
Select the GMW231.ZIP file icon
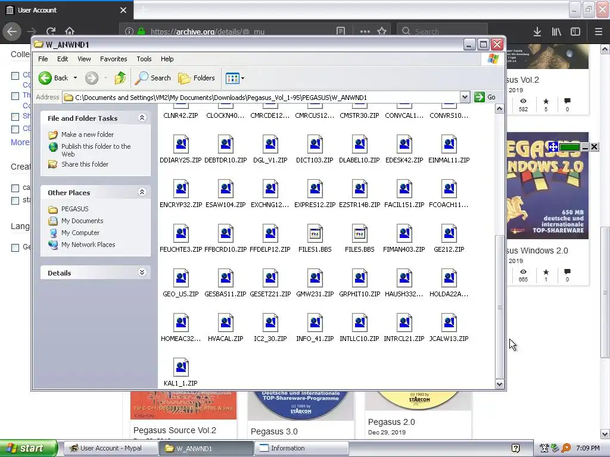(315, 278)
